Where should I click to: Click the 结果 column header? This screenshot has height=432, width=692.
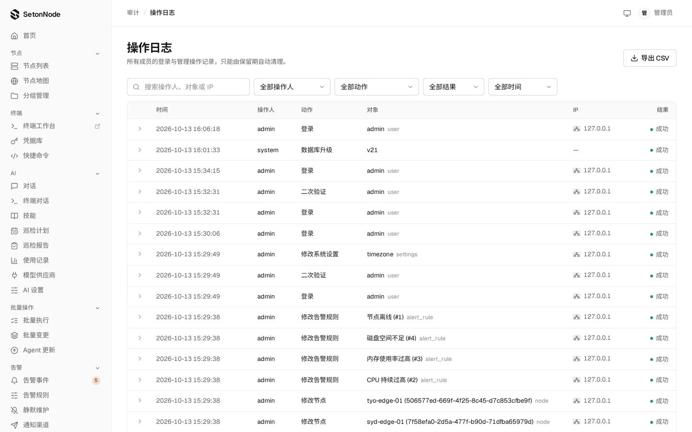(x=663, y=110)
